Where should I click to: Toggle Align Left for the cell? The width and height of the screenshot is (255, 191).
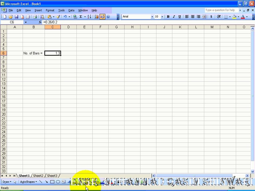187,16
